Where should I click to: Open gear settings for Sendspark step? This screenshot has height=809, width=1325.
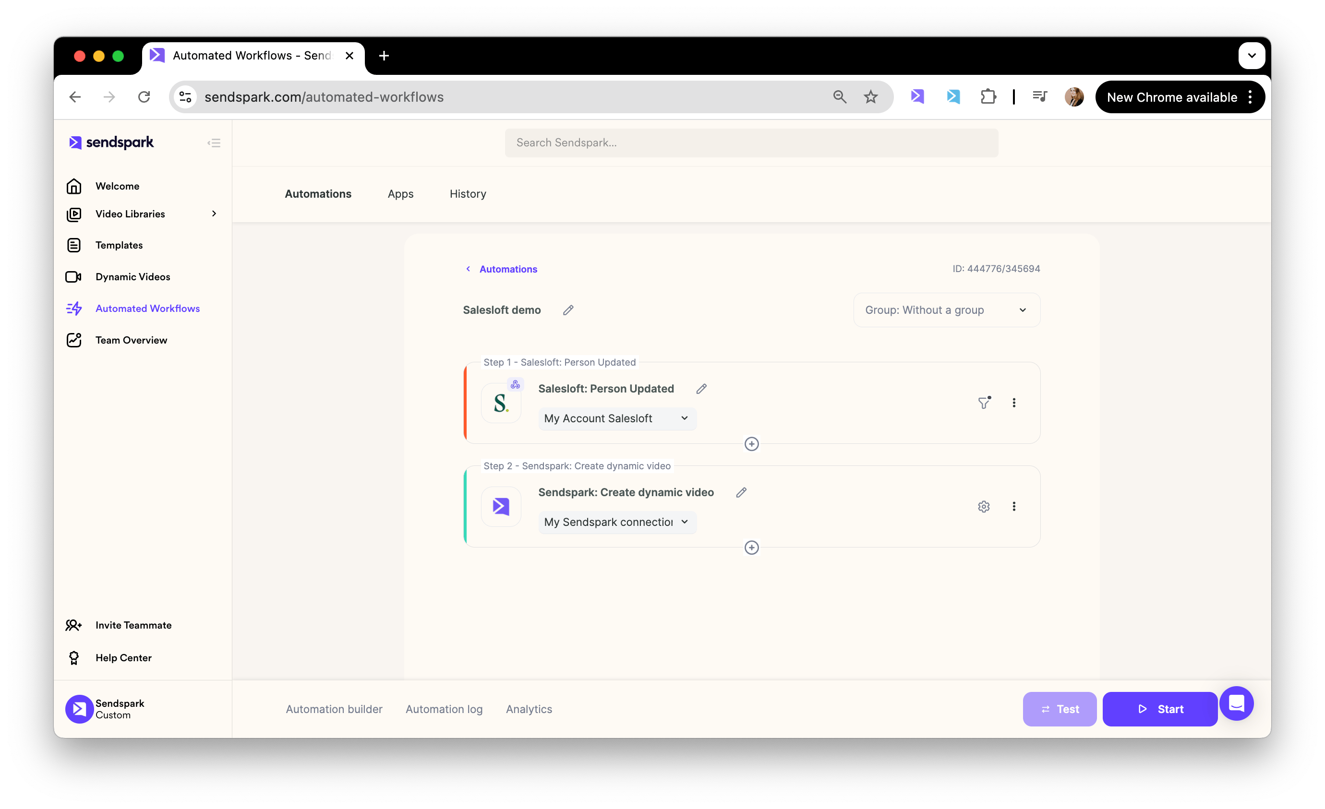click(x=984, y=506)
